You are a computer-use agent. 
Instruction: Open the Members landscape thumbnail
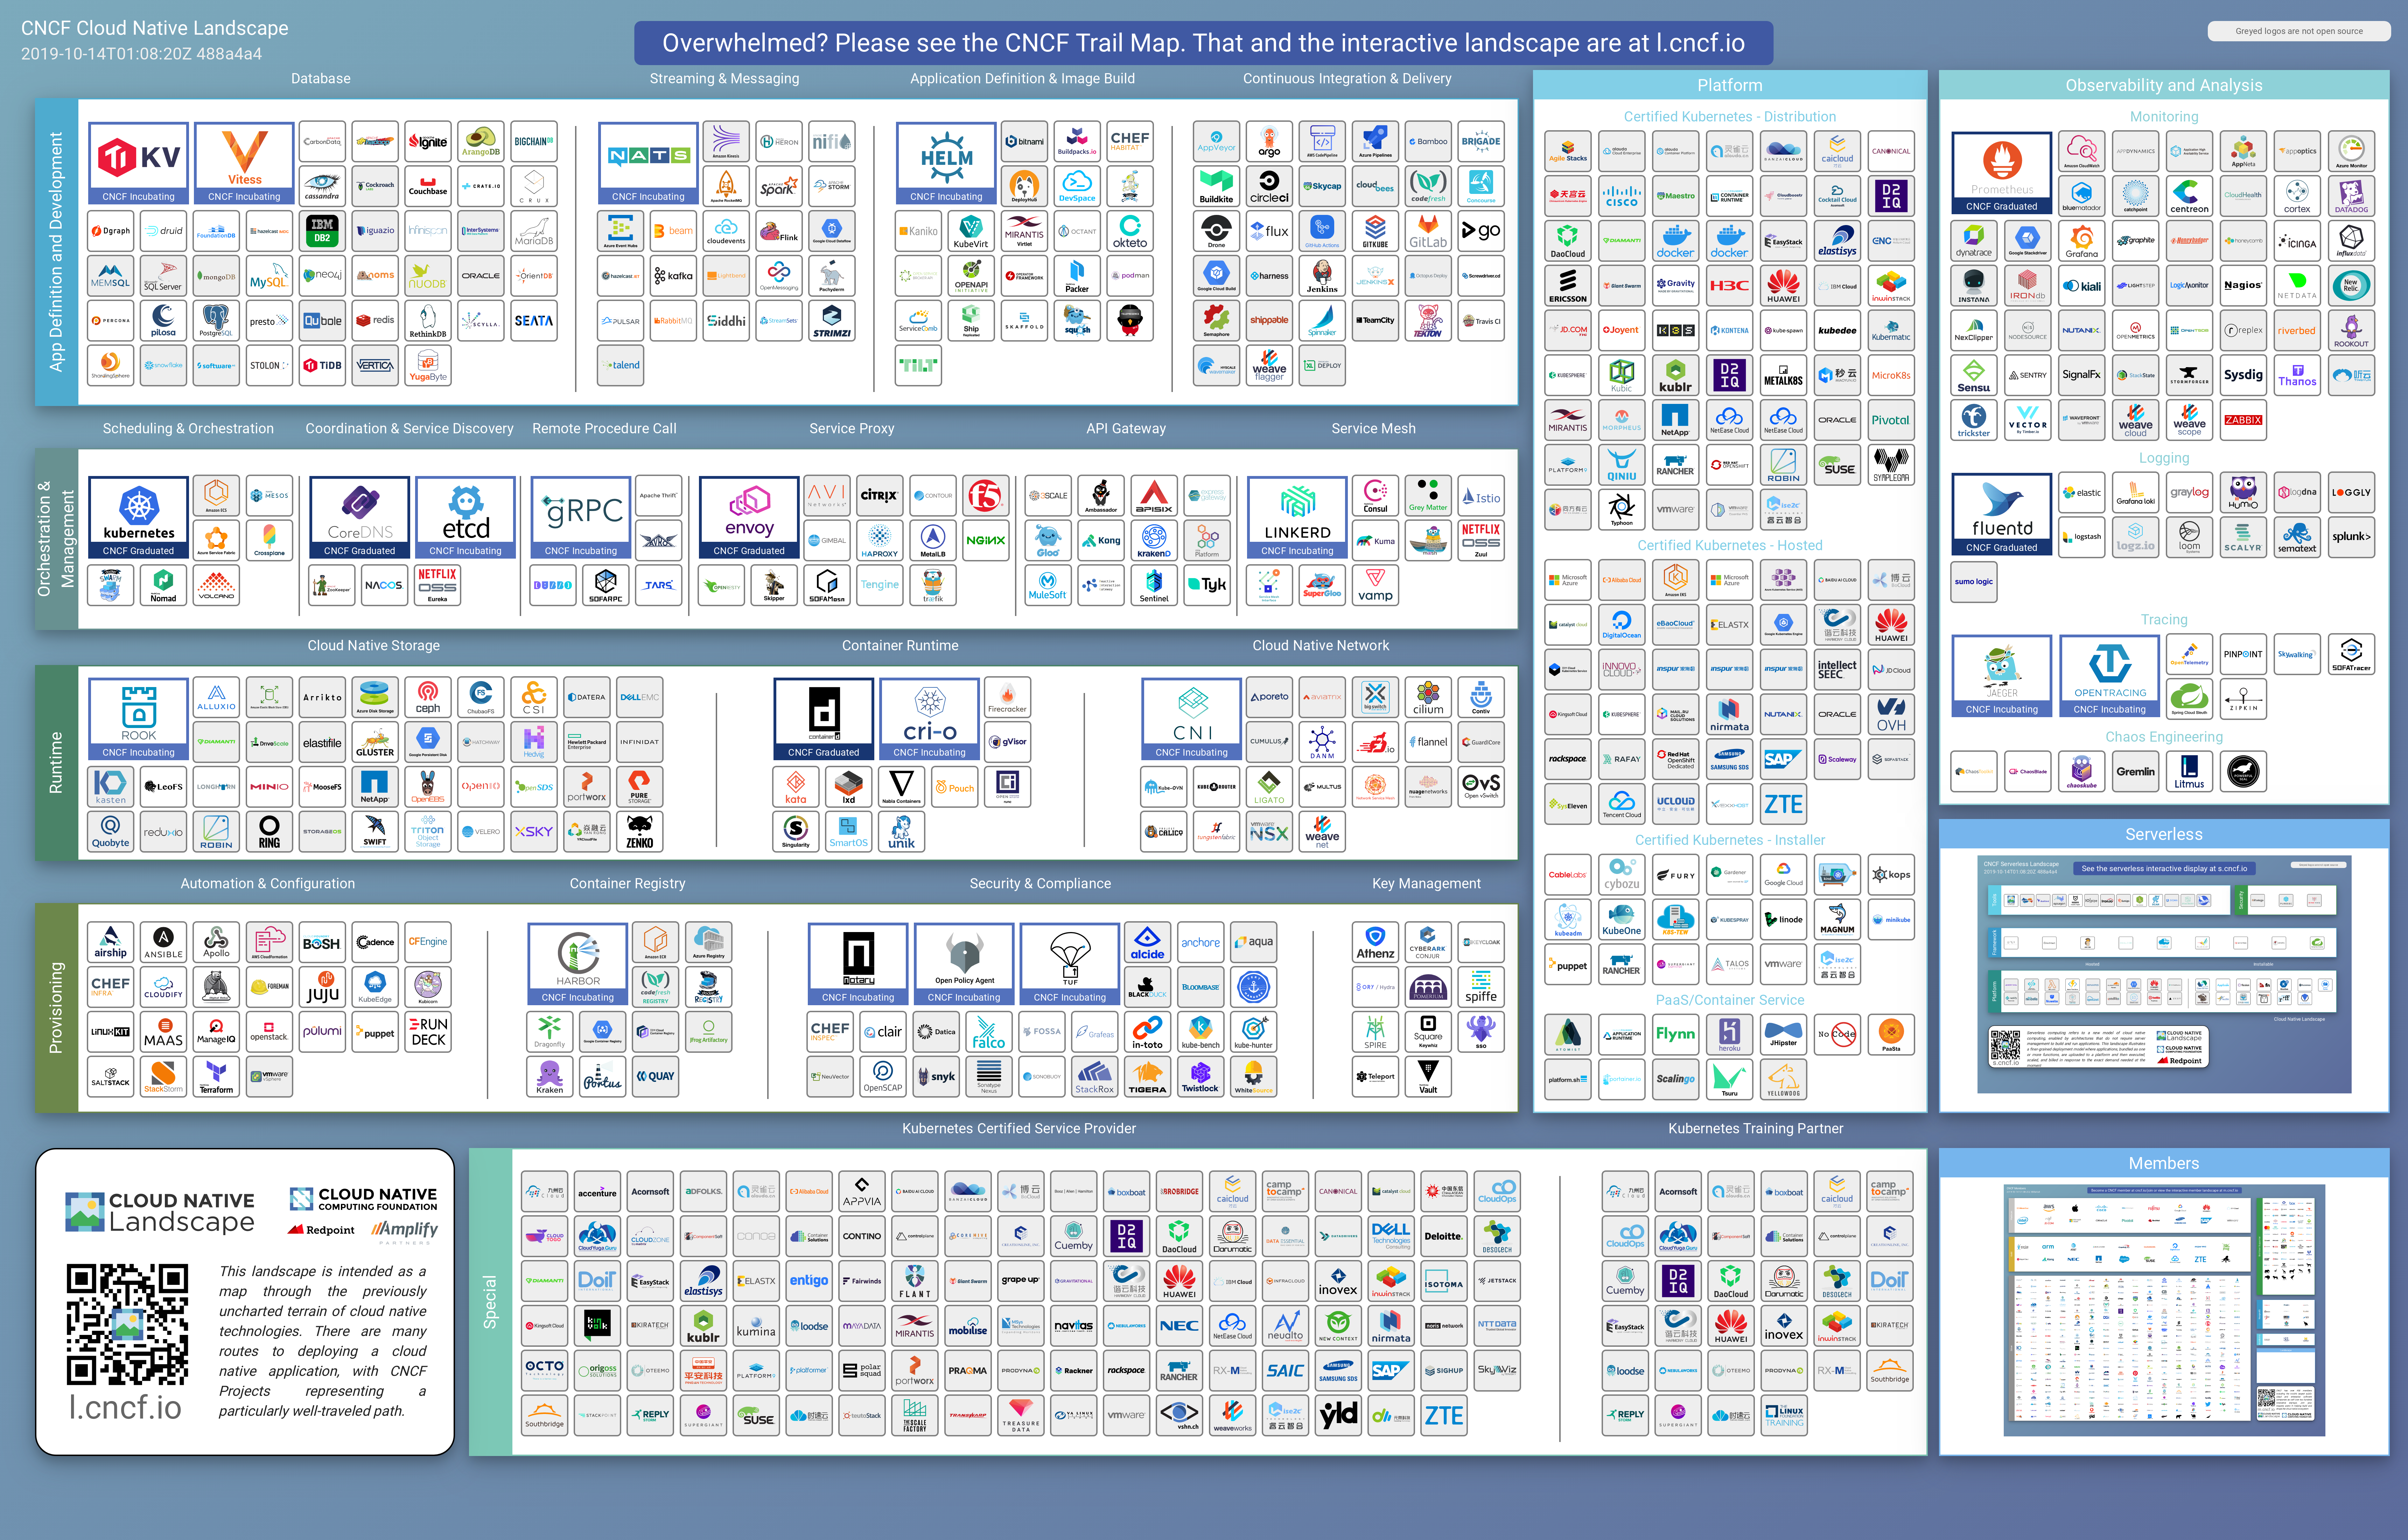[x=2164, y=1310]
